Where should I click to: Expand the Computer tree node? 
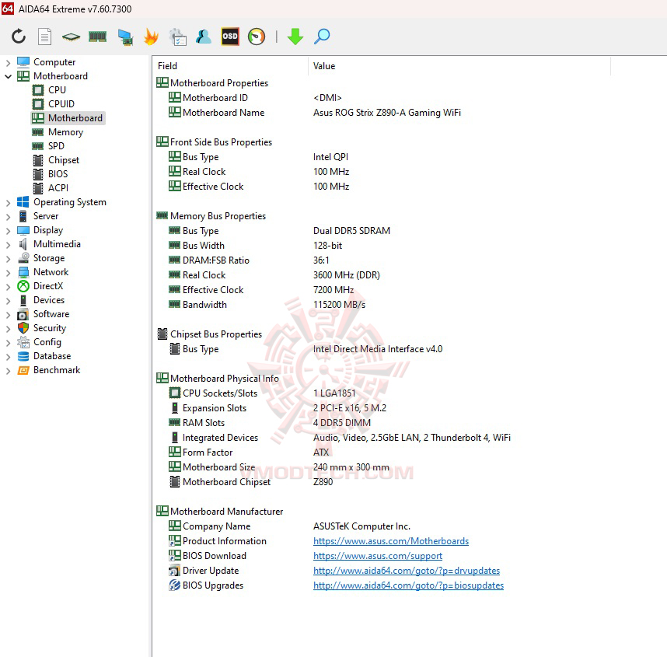[8, 62]
